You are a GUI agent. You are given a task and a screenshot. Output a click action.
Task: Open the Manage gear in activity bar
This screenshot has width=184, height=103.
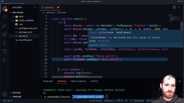(x=5, y=94)
